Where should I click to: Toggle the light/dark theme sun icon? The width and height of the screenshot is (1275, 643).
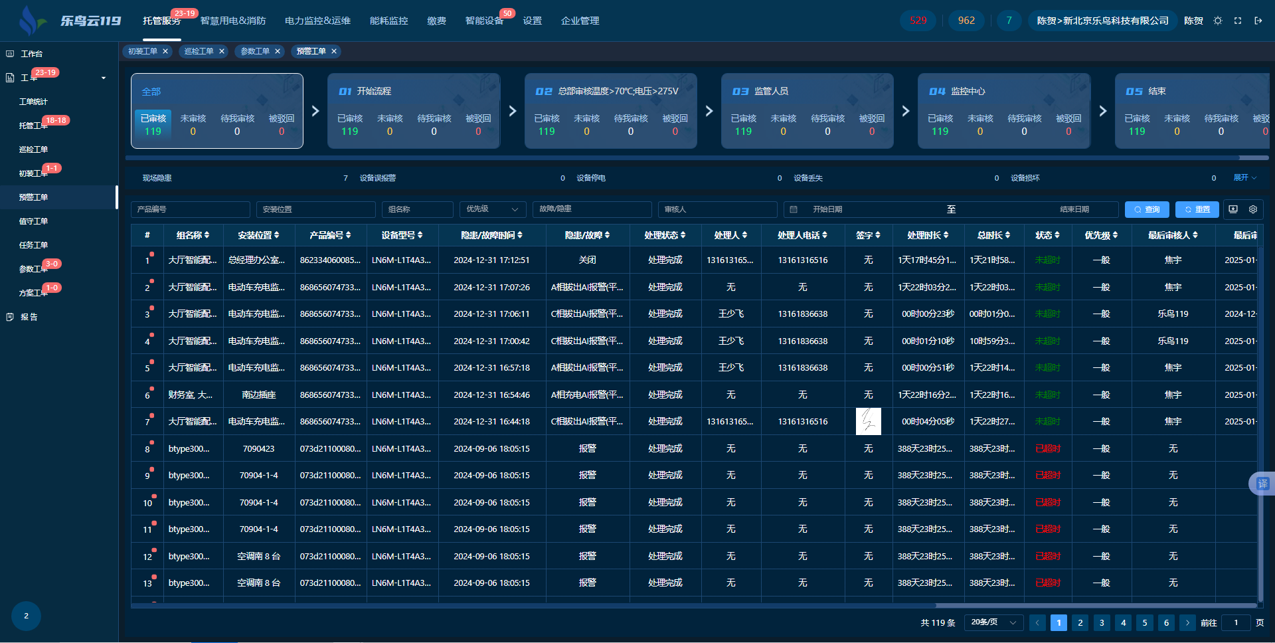[1218, 21]
